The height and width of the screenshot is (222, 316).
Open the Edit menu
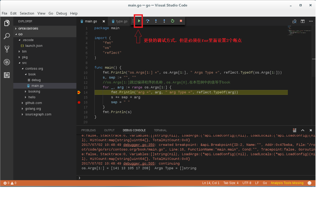(13, 13)
